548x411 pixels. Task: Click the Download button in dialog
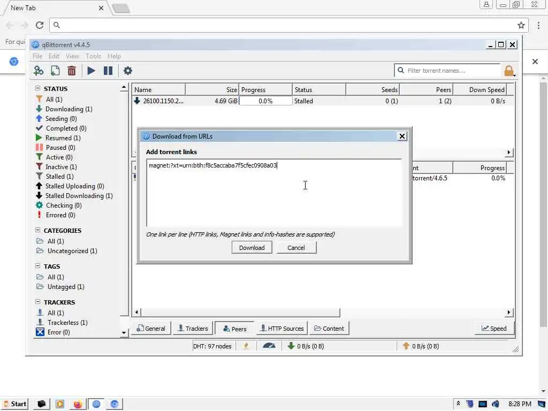(x=252, y=247)
